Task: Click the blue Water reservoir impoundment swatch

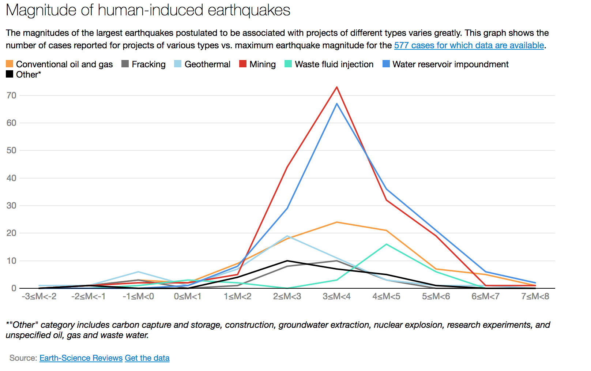Action: 386,64
